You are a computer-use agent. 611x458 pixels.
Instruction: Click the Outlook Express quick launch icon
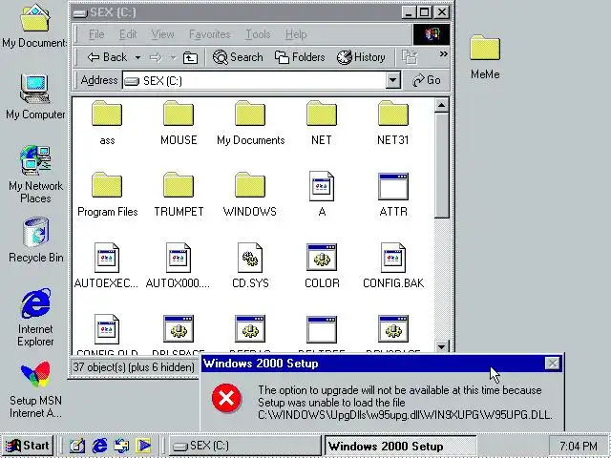point(121,446)
